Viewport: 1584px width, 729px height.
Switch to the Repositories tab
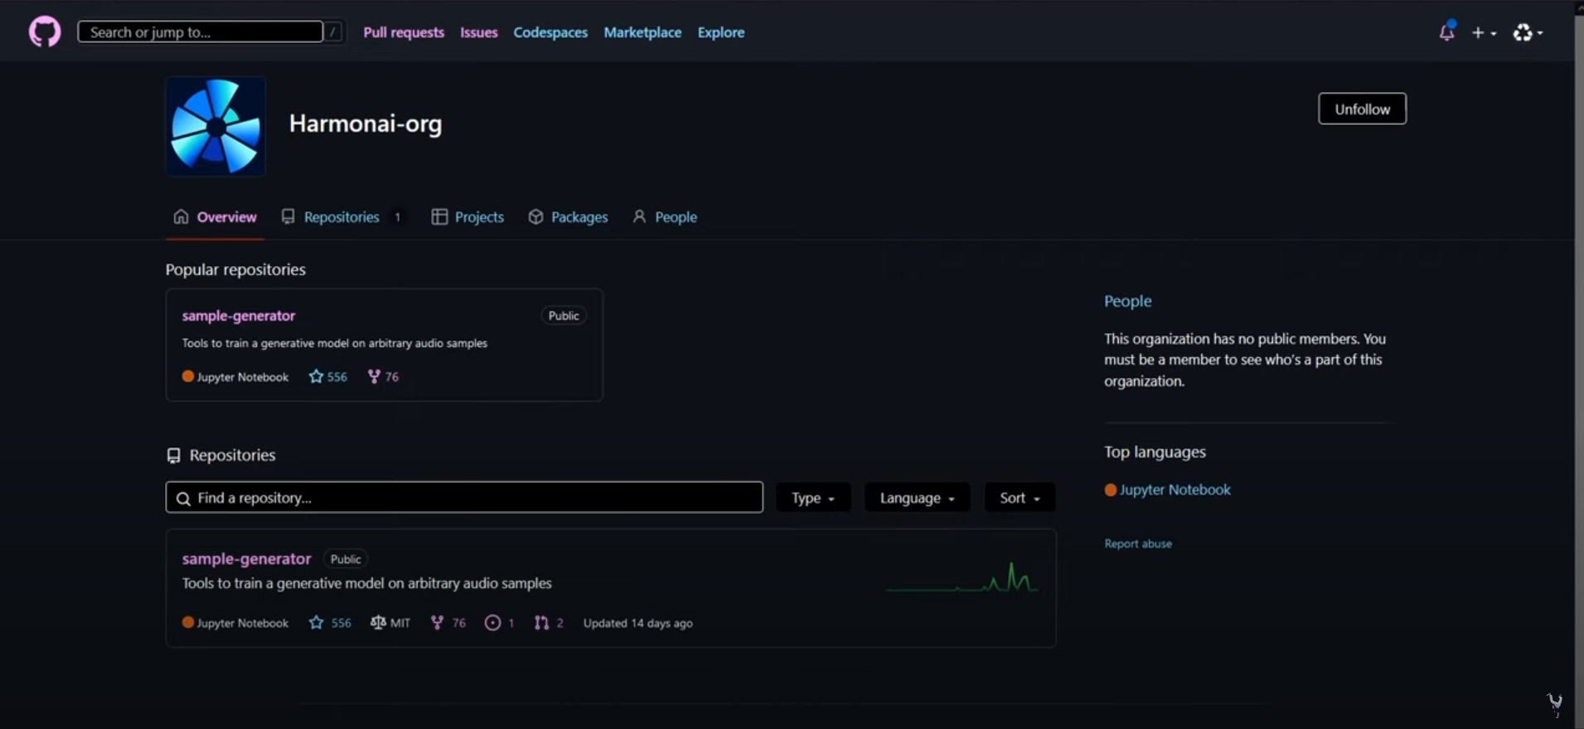pos(342,217)
